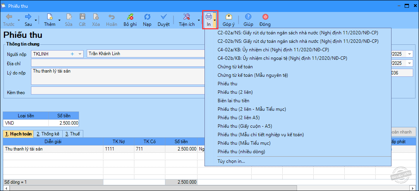419x191 pixels.
Task: Click the Thu thanh lý tài sản grid cell
Action: pyautogui.click(x=53, y=149)
